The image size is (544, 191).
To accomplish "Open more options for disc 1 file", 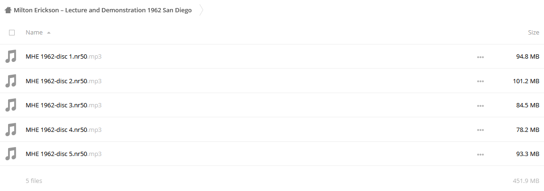I will point(480,57).
